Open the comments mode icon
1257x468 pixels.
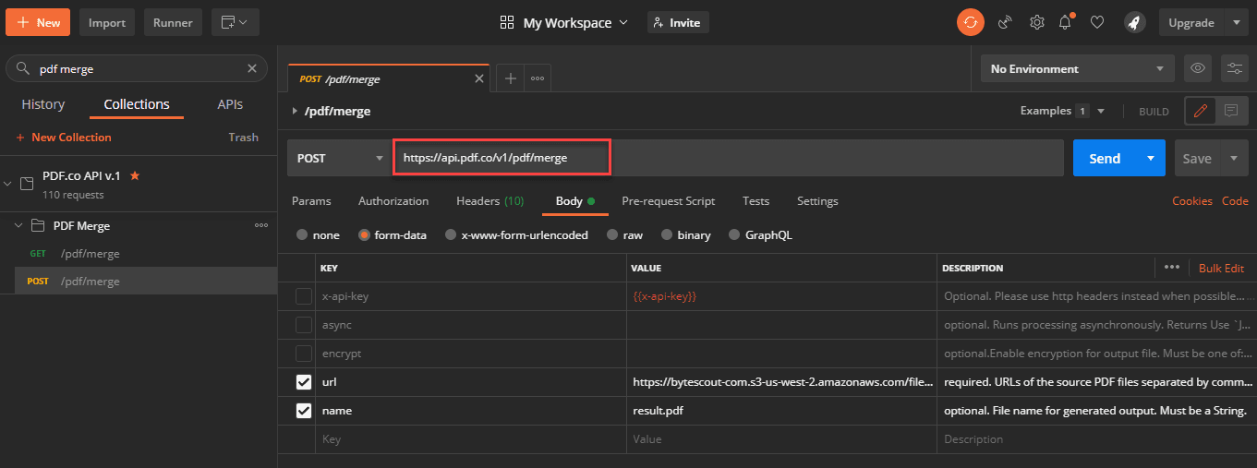tap(1231, 111)
